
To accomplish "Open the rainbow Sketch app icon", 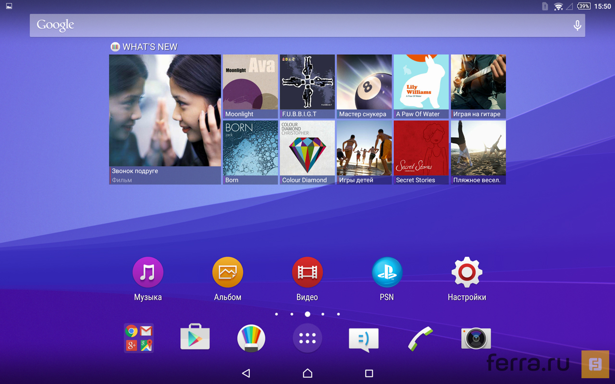I will point(251,338).
